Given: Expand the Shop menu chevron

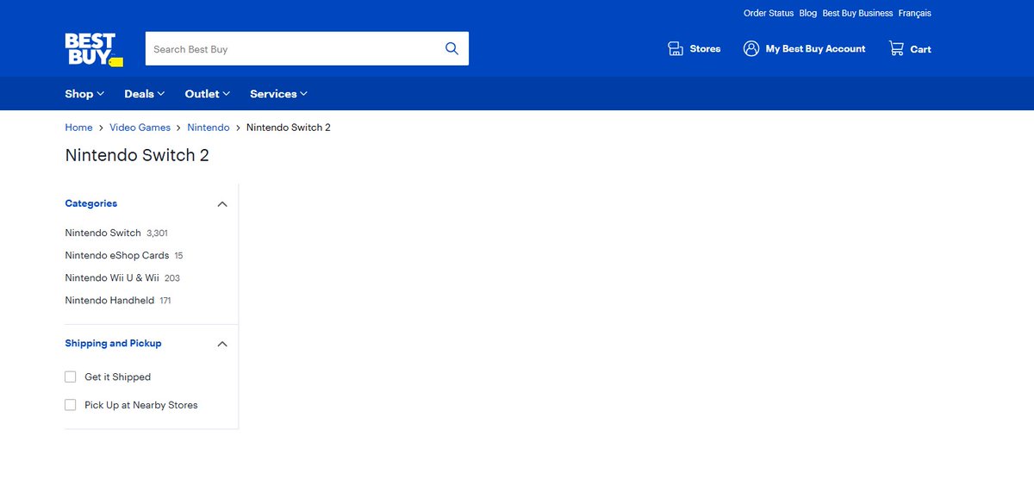Looking at the screenshot, I should click(101, 94).
